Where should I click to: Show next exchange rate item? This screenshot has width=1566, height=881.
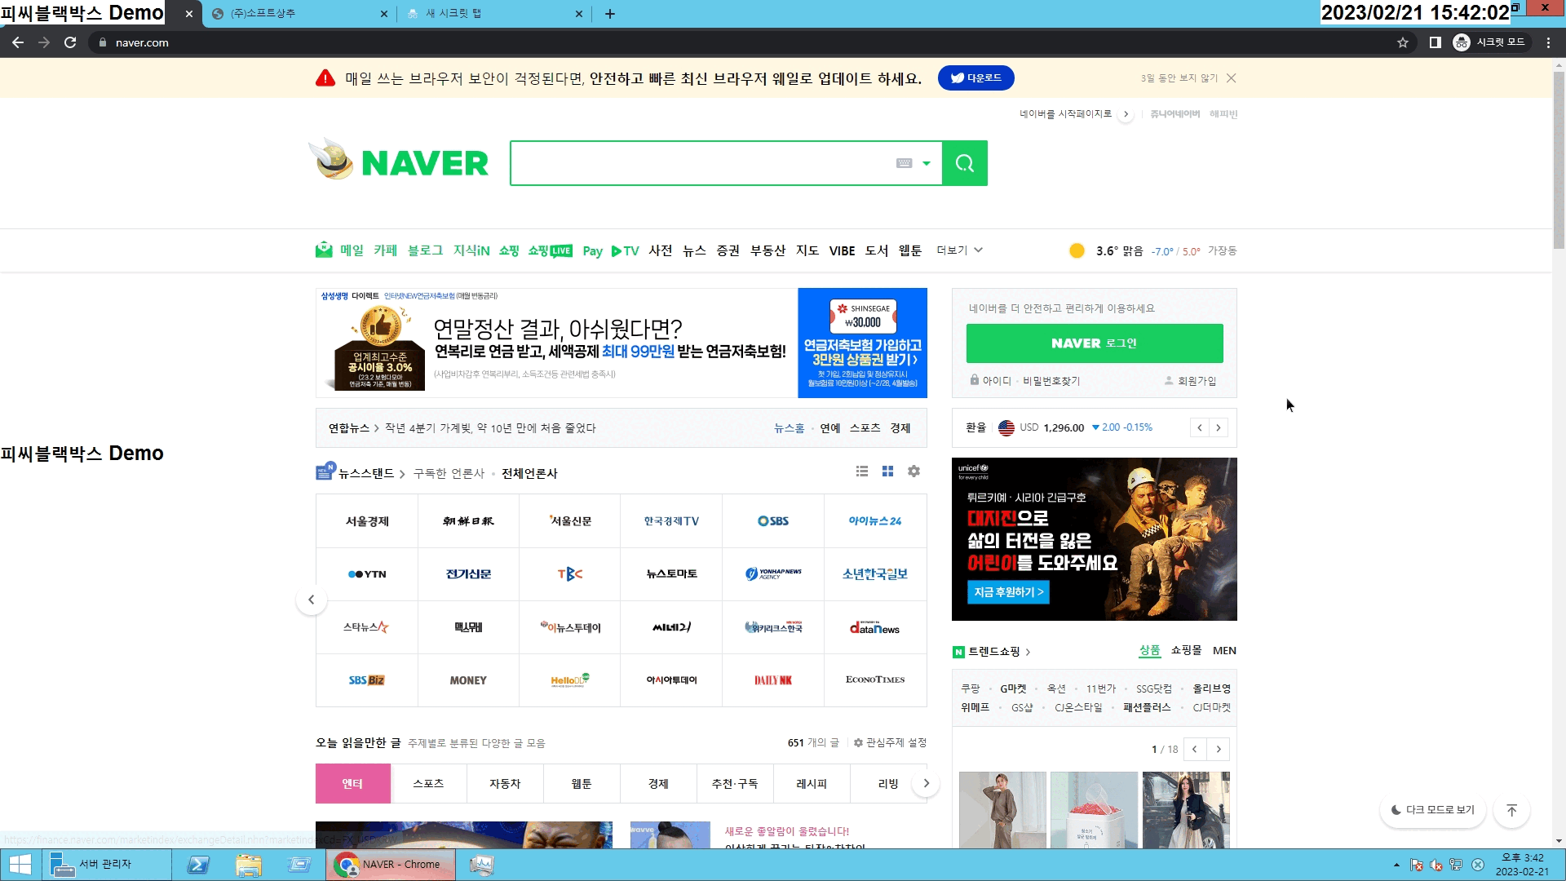click(x=1219, y=427)
